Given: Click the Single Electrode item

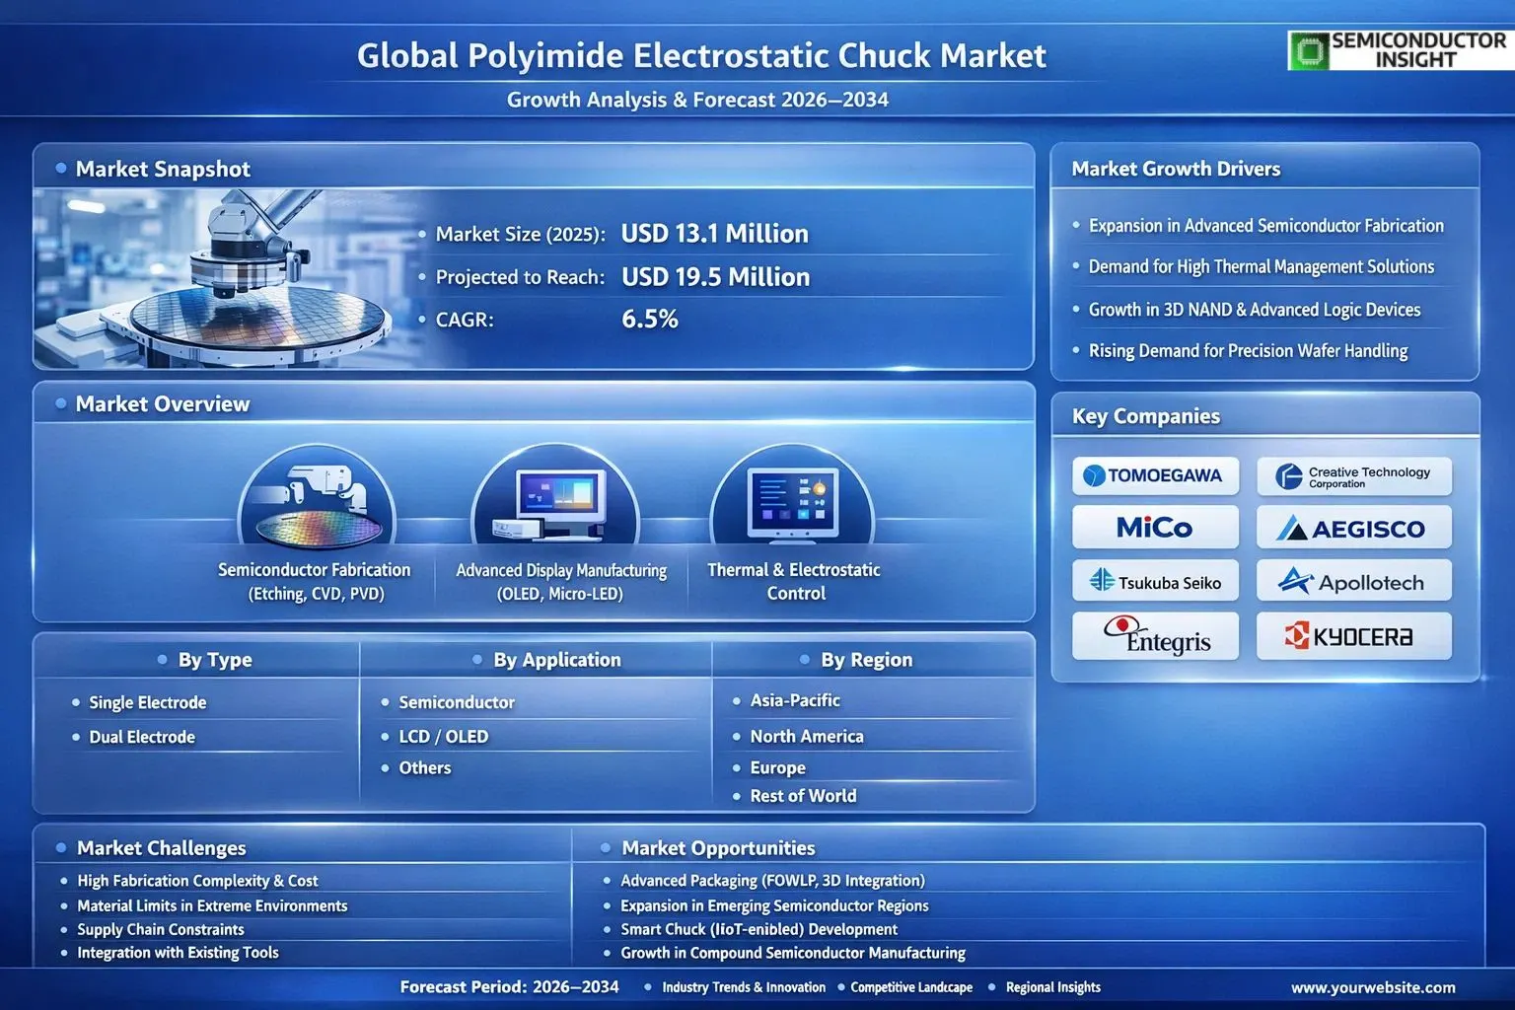Looking at the screenshot, I should [148, 702].
